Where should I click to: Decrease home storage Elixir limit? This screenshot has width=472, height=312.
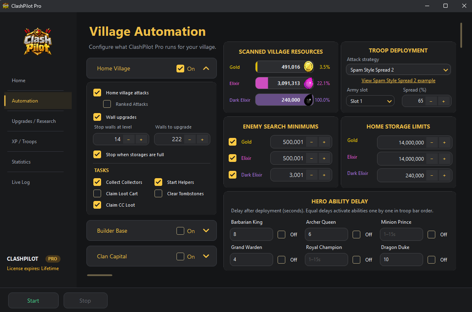coord(432,159)
